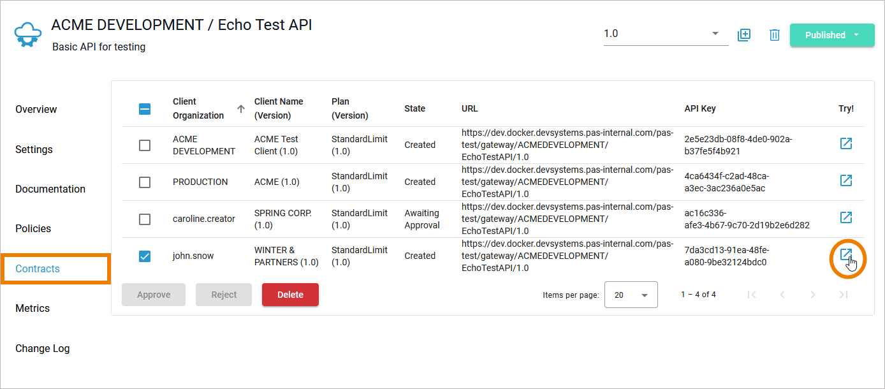
Task: Open the Change Log section
Action: 43,349
